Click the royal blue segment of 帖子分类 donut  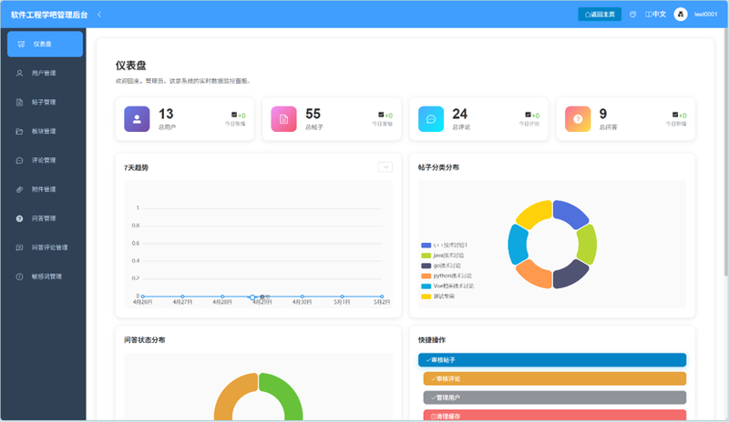[571, 213]
